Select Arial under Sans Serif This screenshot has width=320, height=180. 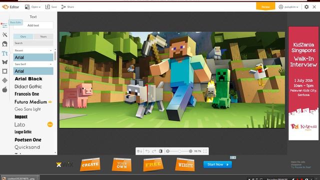[x=33, y=71]
